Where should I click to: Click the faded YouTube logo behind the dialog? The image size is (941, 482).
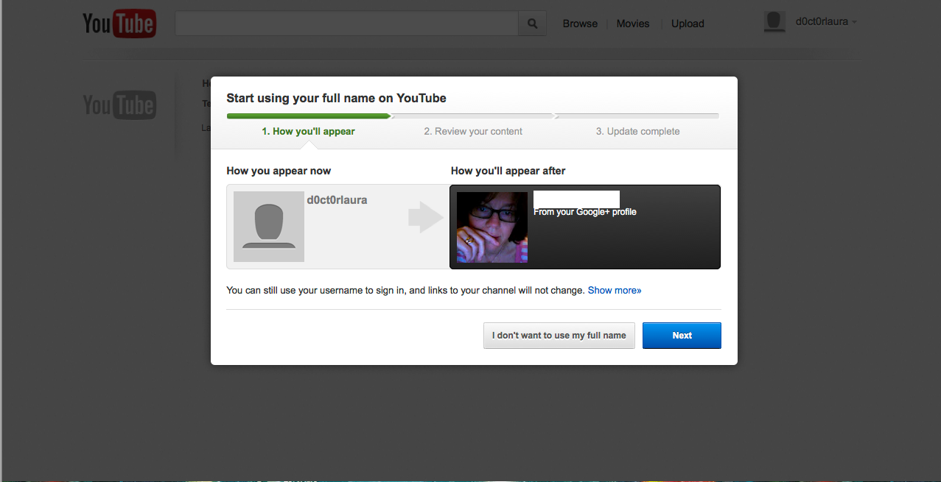(119, 105)
